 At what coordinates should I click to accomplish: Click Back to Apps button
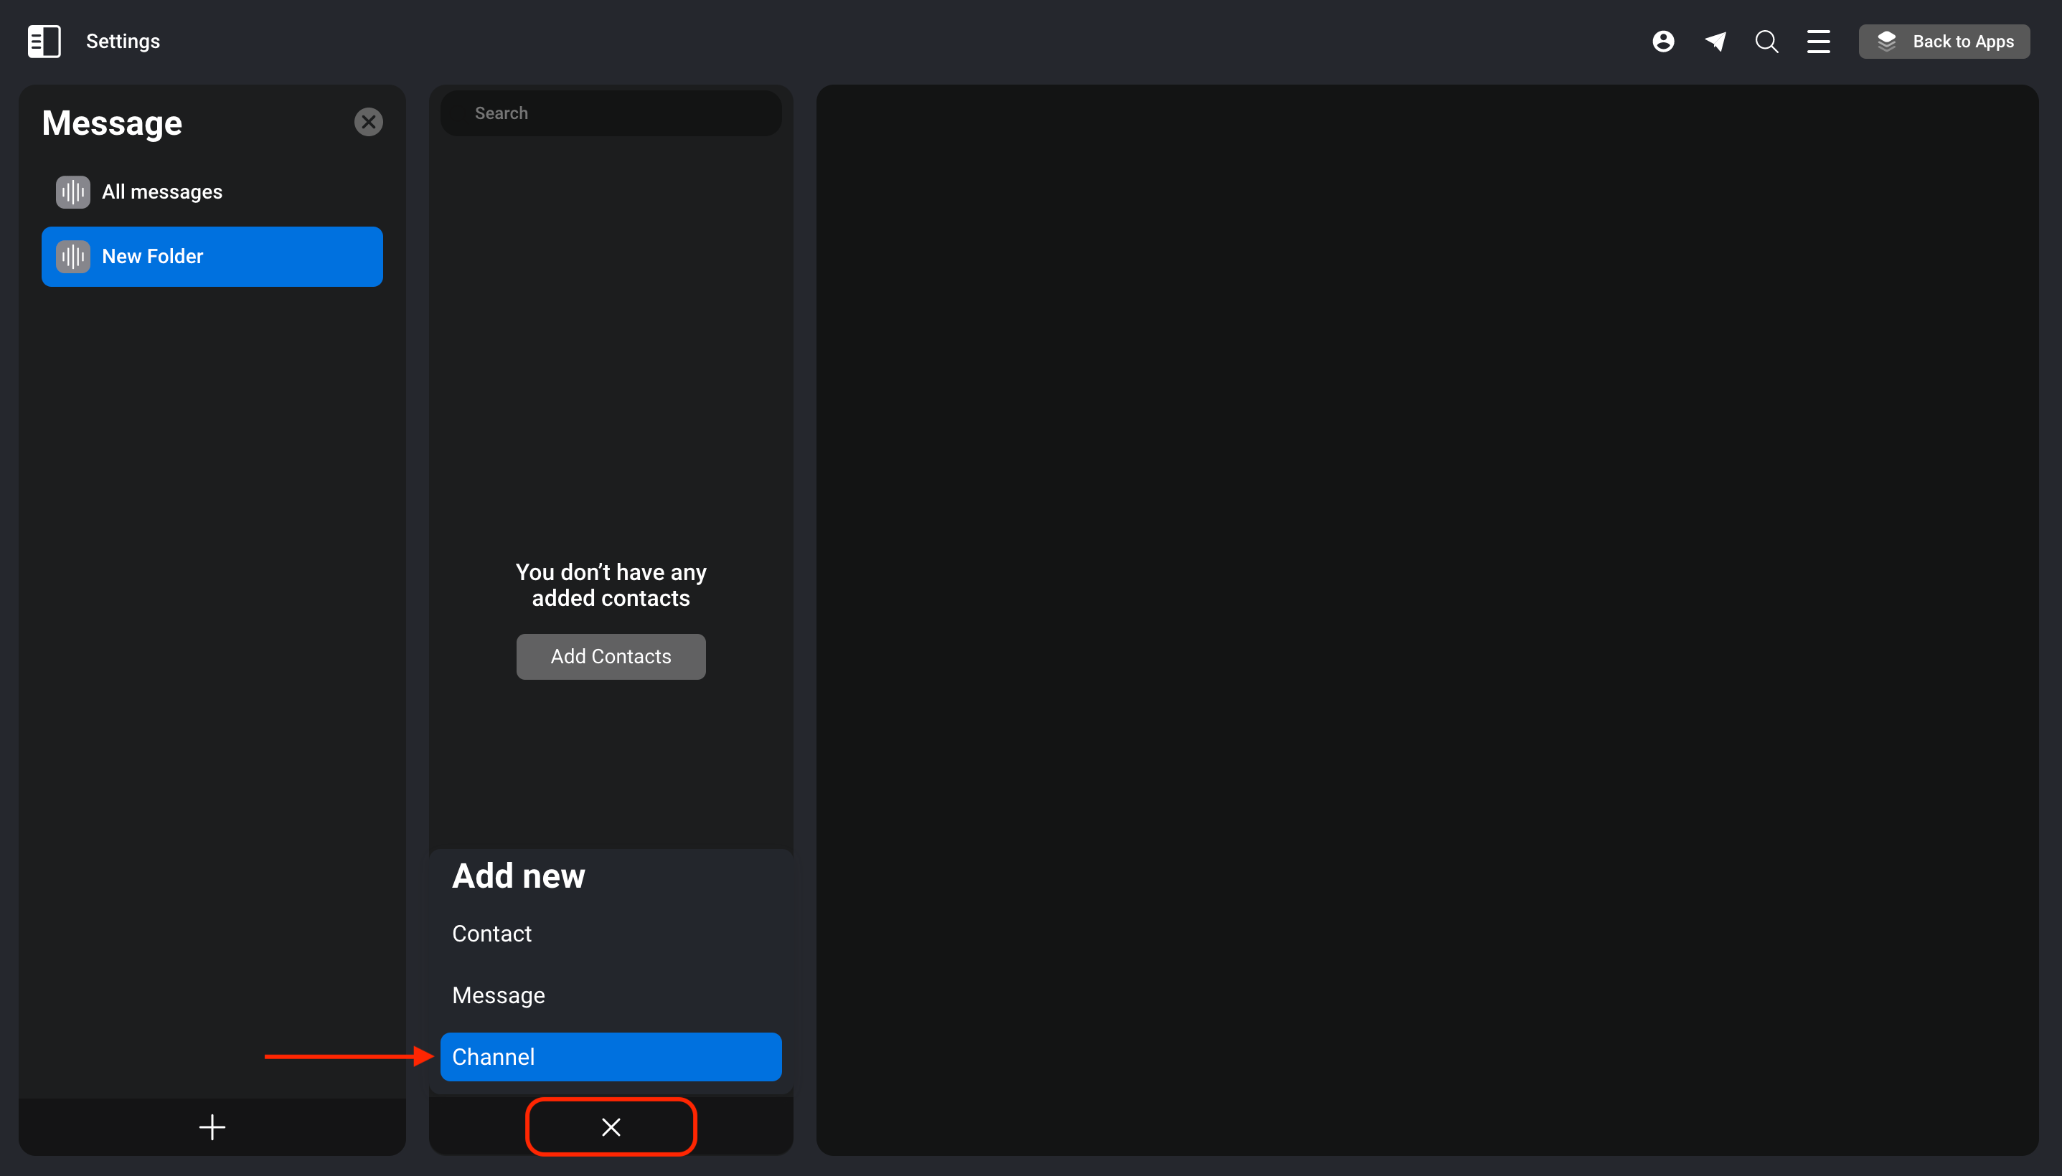click(1944, 41)
